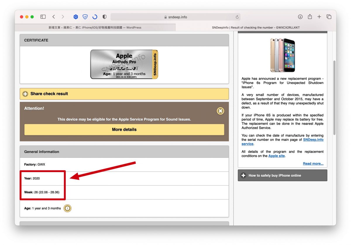Close the Safari window with red button
The width and height of the screenshot is (351, 245).
point(22,17)
